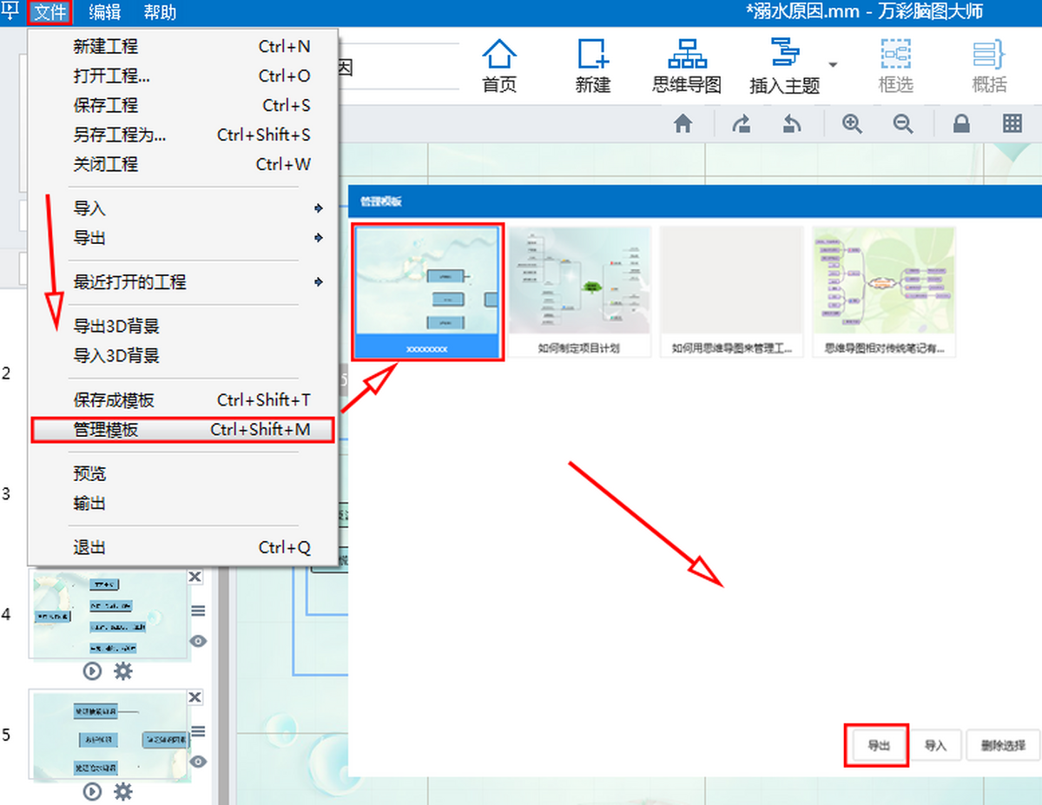Click the 导出 button in template manager

coord(876,745)
